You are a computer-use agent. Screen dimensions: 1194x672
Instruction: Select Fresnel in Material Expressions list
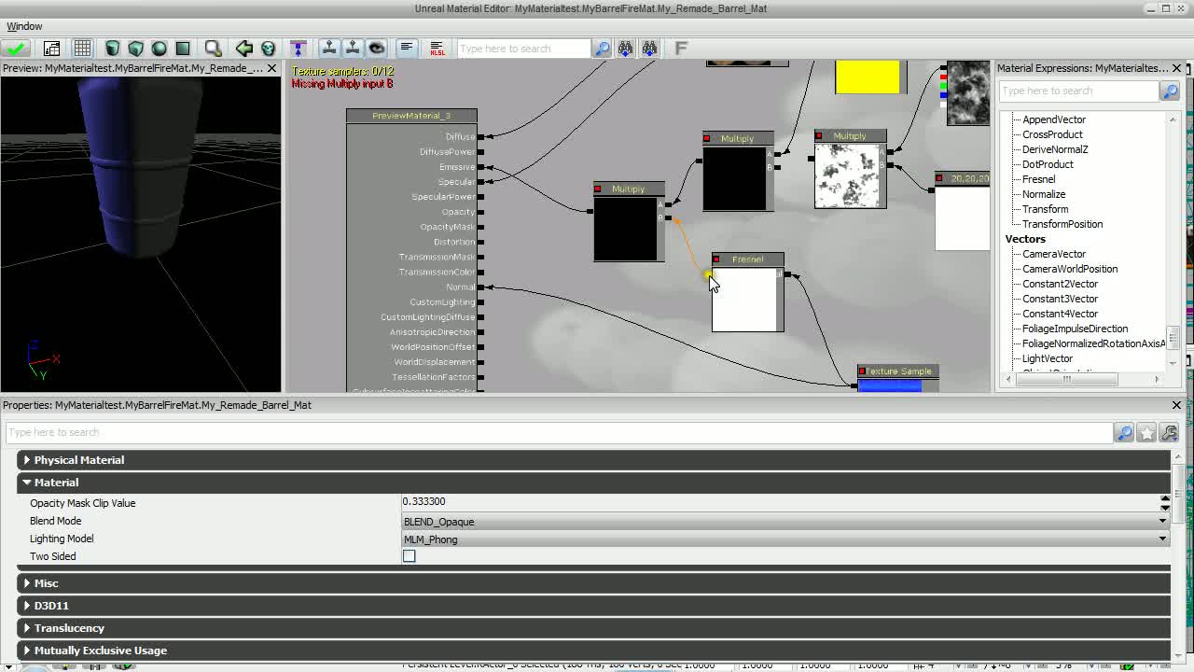1037,179
